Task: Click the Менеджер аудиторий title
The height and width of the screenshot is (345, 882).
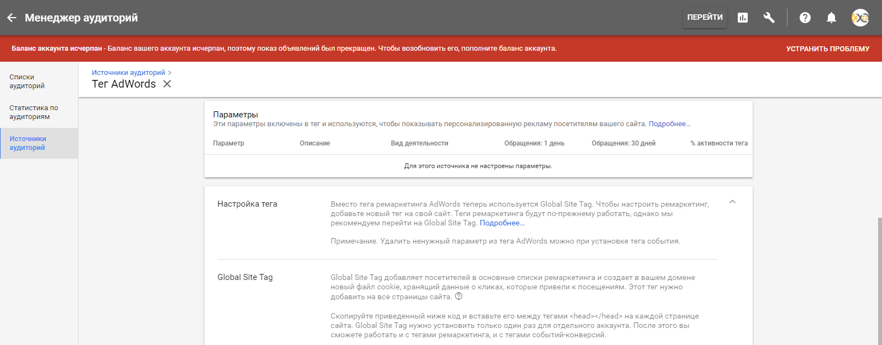Action: pyautogui.click(x=81, y=18)
